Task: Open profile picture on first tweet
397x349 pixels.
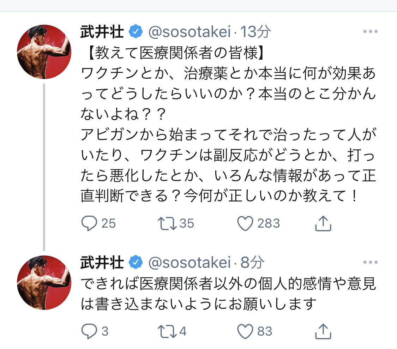Action: (44, 52)
